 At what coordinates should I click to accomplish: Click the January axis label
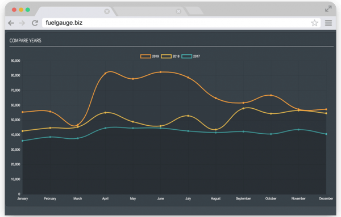(22, 198)
